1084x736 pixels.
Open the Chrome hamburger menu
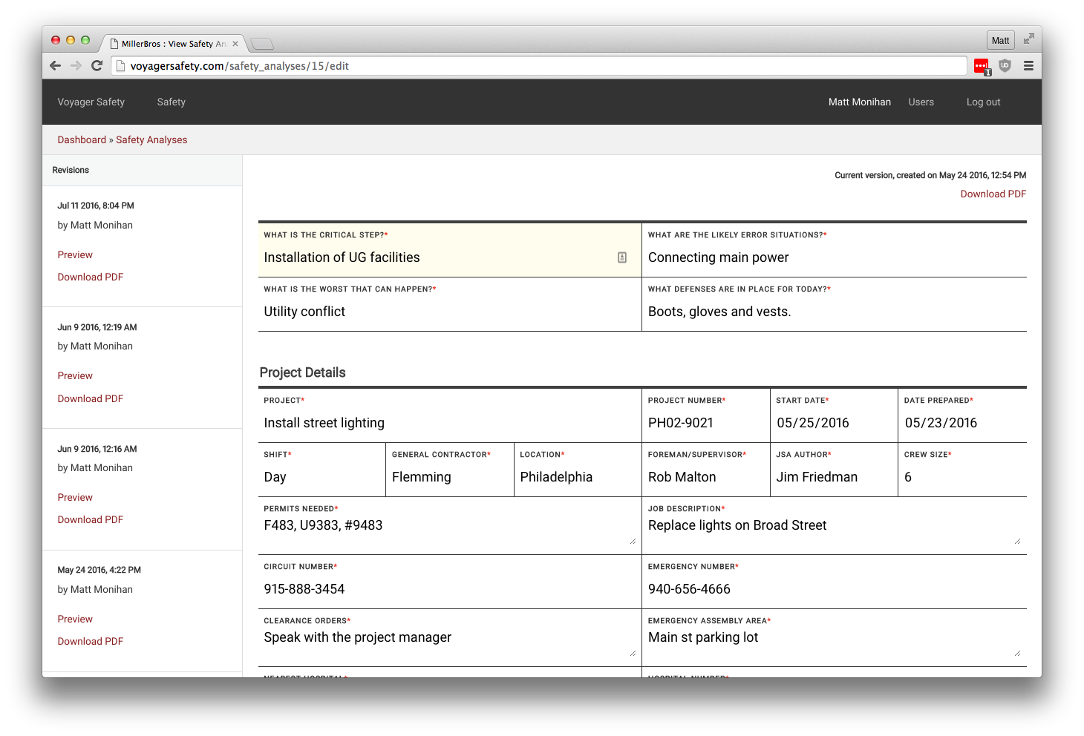tap(1028, 65)
